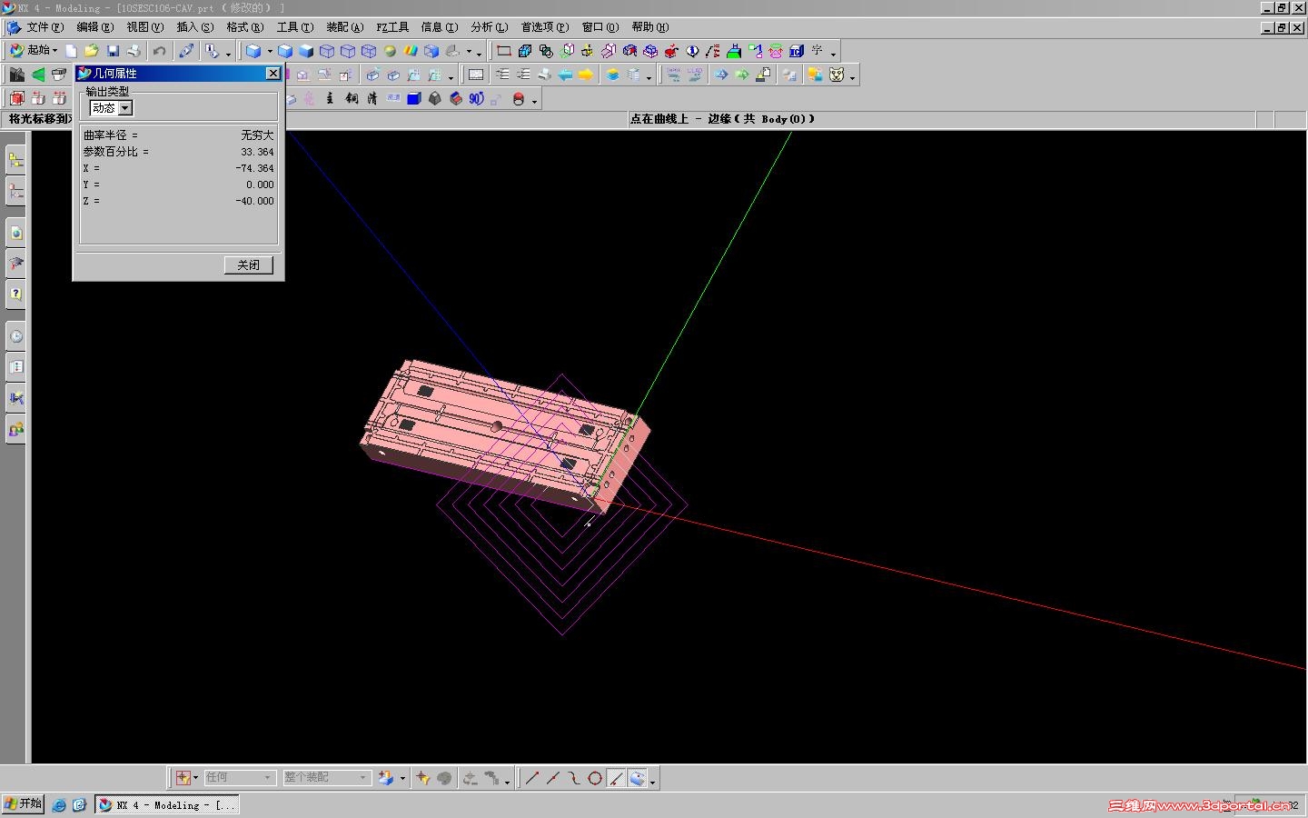The height and width of the screenshot is (818, 1308).
Task: Click the yellow right arrow icon
Action: (586, 75)
